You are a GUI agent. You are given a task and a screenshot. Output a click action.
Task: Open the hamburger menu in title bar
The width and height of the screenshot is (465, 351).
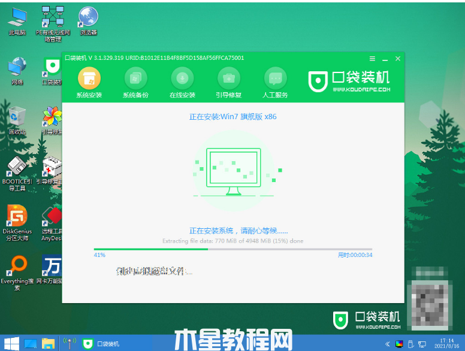click(372, 59)
